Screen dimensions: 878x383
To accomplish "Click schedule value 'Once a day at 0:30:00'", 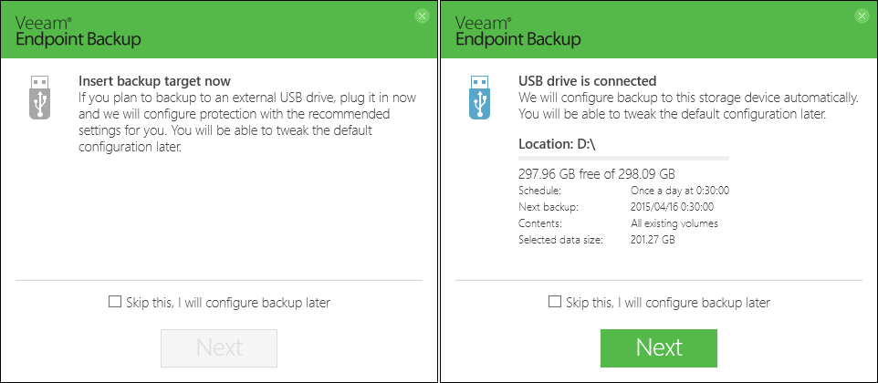I will click(x=680, y=191).
